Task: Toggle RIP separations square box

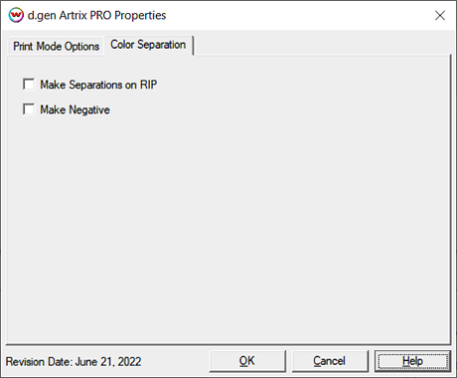Action: 29,85
